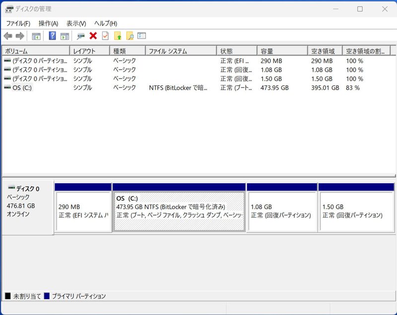
Task: Click the ディスク 0 ベーシック 476.81 GB header
Action: 28,207
